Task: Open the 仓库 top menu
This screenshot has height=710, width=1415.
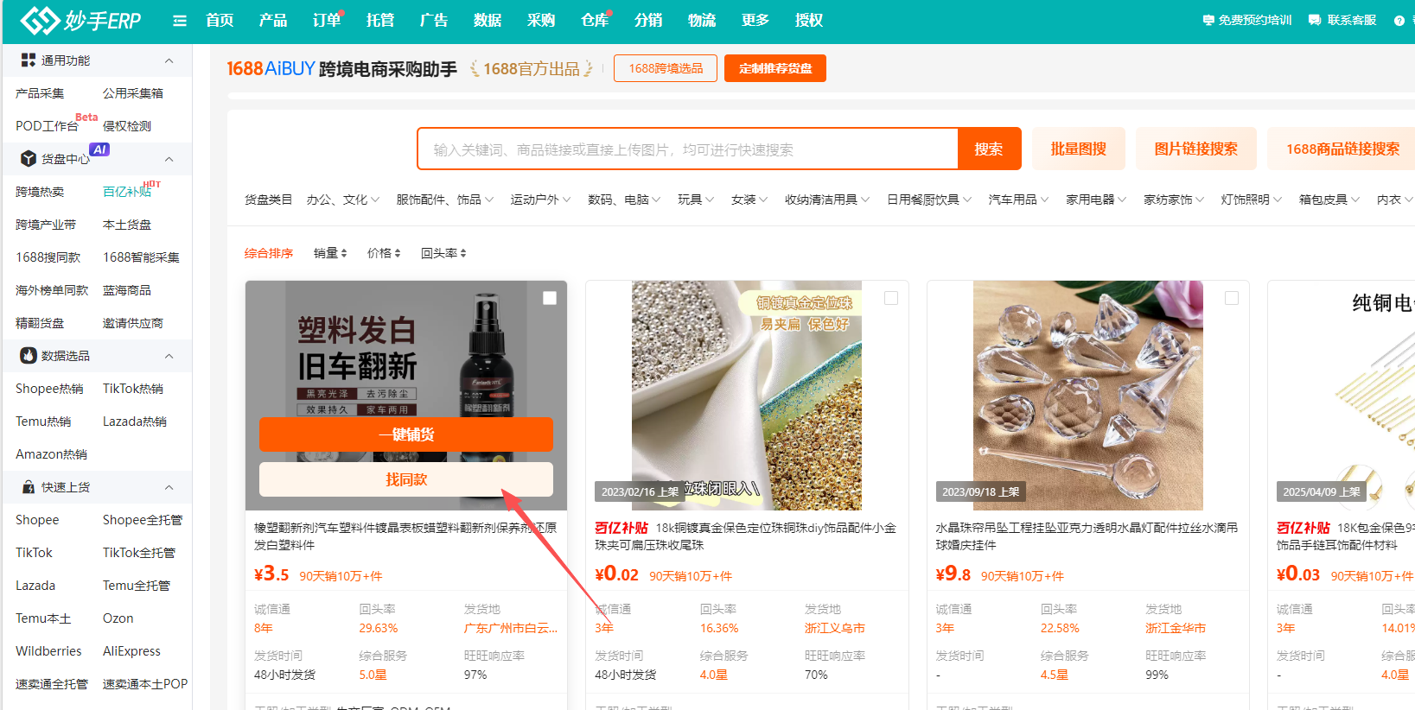Action: (x=595, y=20)
